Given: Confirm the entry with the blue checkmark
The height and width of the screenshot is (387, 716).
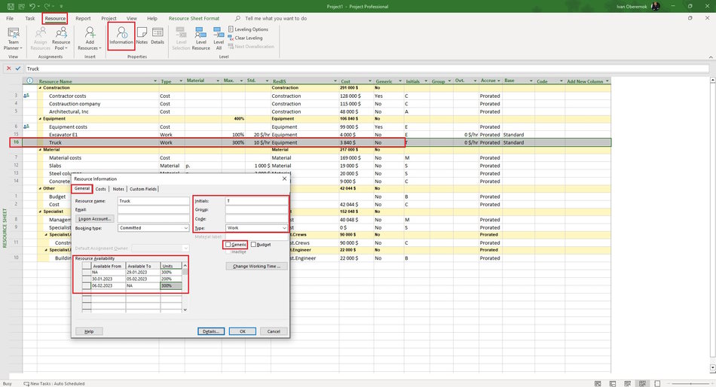Looking at the screenshot, I should click(18, 69).
